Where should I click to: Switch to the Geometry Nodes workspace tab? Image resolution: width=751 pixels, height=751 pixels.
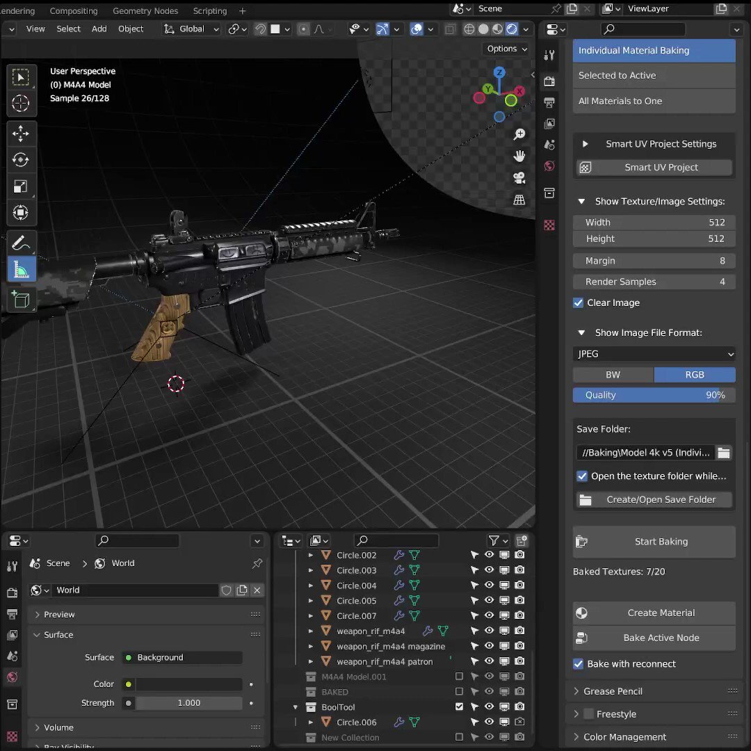click(x=145, y=10)
